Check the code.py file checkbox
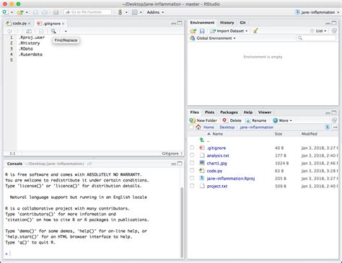 pos(192,171)
